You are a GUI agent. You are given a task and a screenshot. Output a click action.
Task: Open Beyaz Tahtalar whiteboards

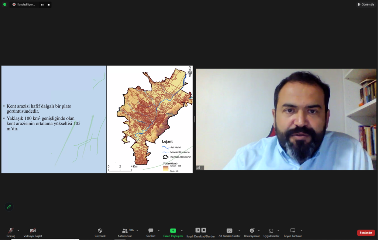coord(293,231)
